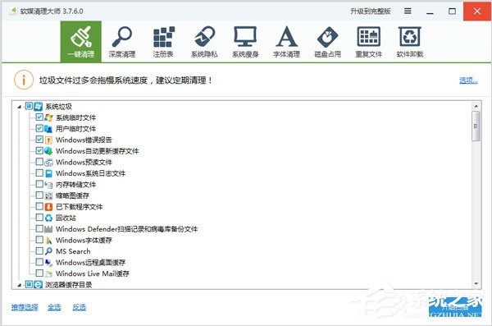Toggle the 系统垃圾 group checkbox
This screenshot has height=326, width=492.
tap(29, 106)
